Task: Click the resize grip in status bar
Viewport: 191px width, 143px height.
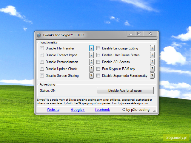Action: (155, 110)
